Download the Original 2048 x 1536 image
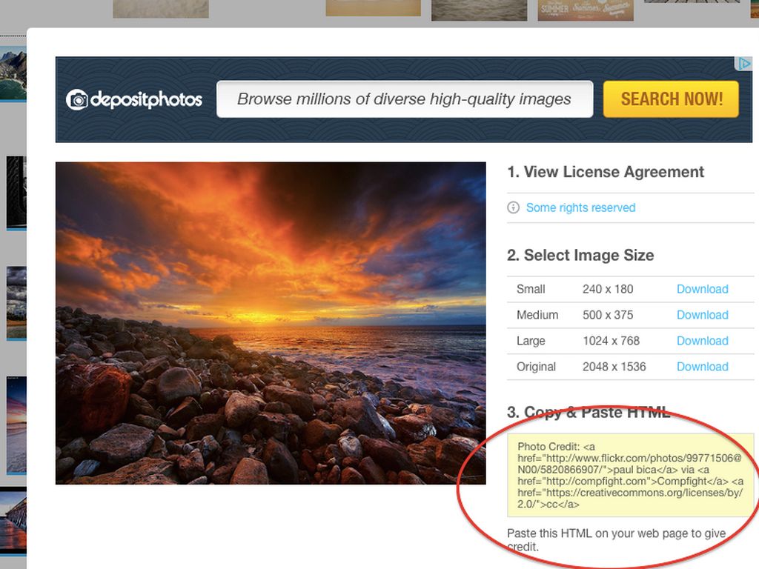 [x=702, y=367]
